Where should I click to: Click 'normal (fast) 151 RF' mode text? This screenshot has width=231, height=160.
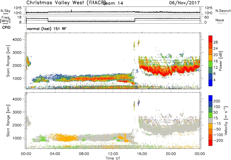[47, 29]
